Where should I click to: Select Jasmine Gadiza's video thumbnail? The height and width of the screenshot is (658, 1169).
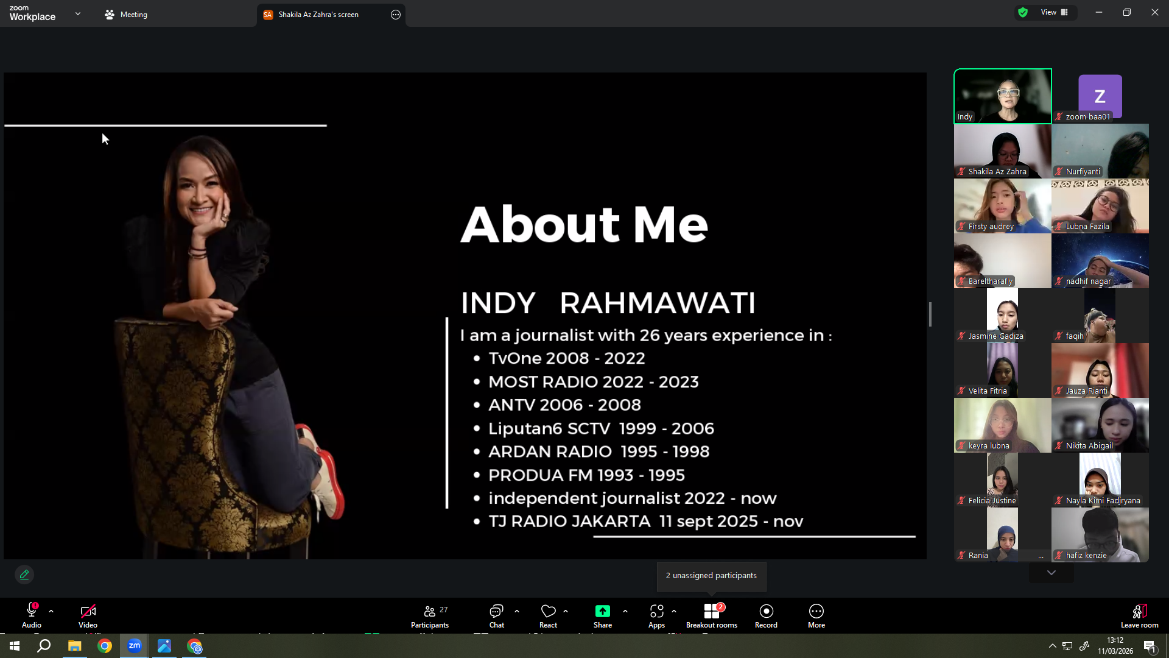[1003, 316]
